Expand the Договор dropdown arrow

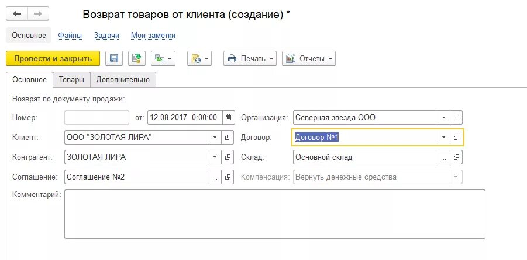[x=443, y=138]
